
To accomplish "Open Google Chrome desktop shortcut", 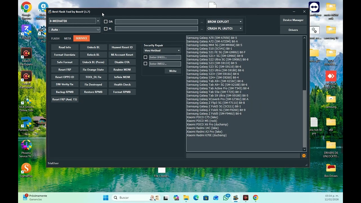I will 26,11.
